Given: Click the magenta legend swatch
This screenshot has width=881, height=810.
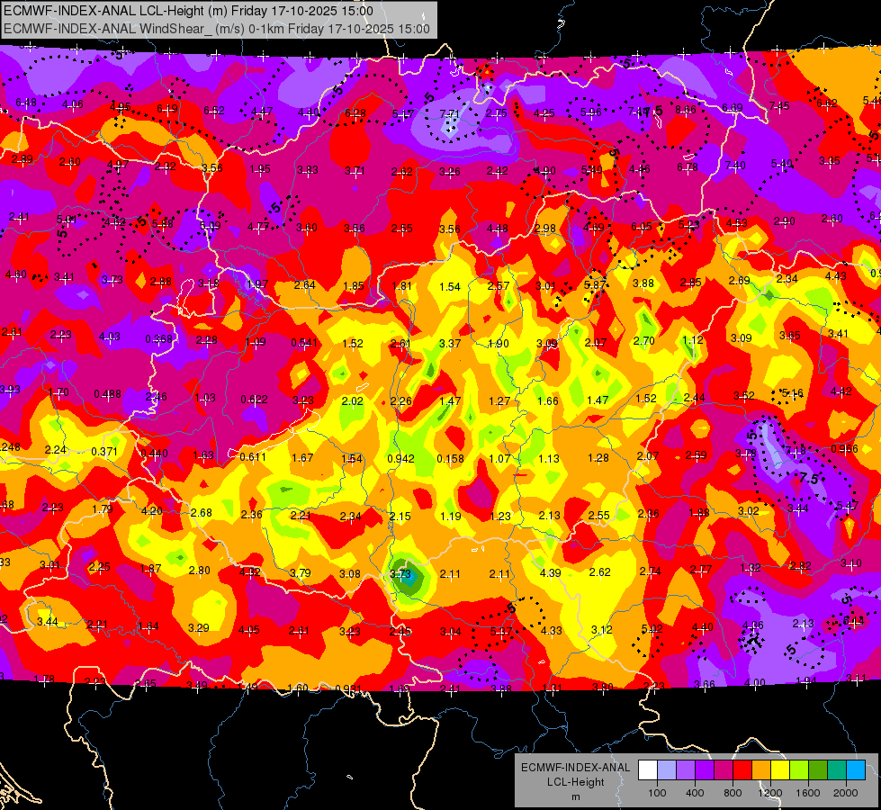Looking at the screenshot, I should pyautogui.click(x=724, y=770).
